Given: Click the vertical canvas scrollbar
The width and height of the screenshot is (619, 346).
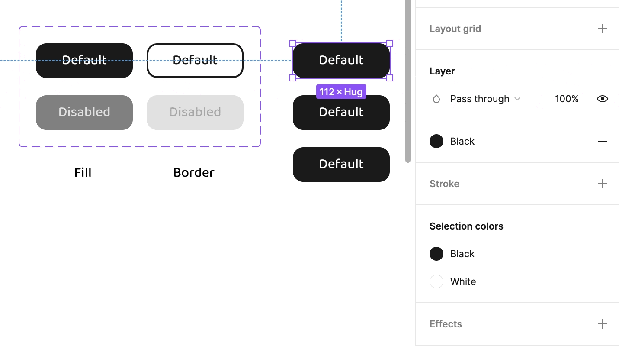Looking at the screenshot, I should pos(407,81).
